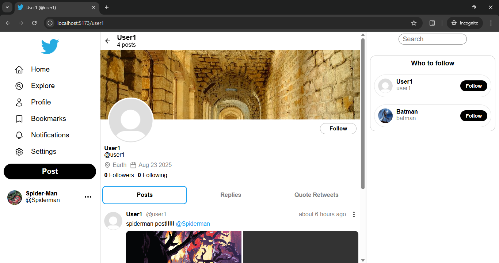Open the post's three-dot options menu
This screenshot has height=263, width=499.
354,214
